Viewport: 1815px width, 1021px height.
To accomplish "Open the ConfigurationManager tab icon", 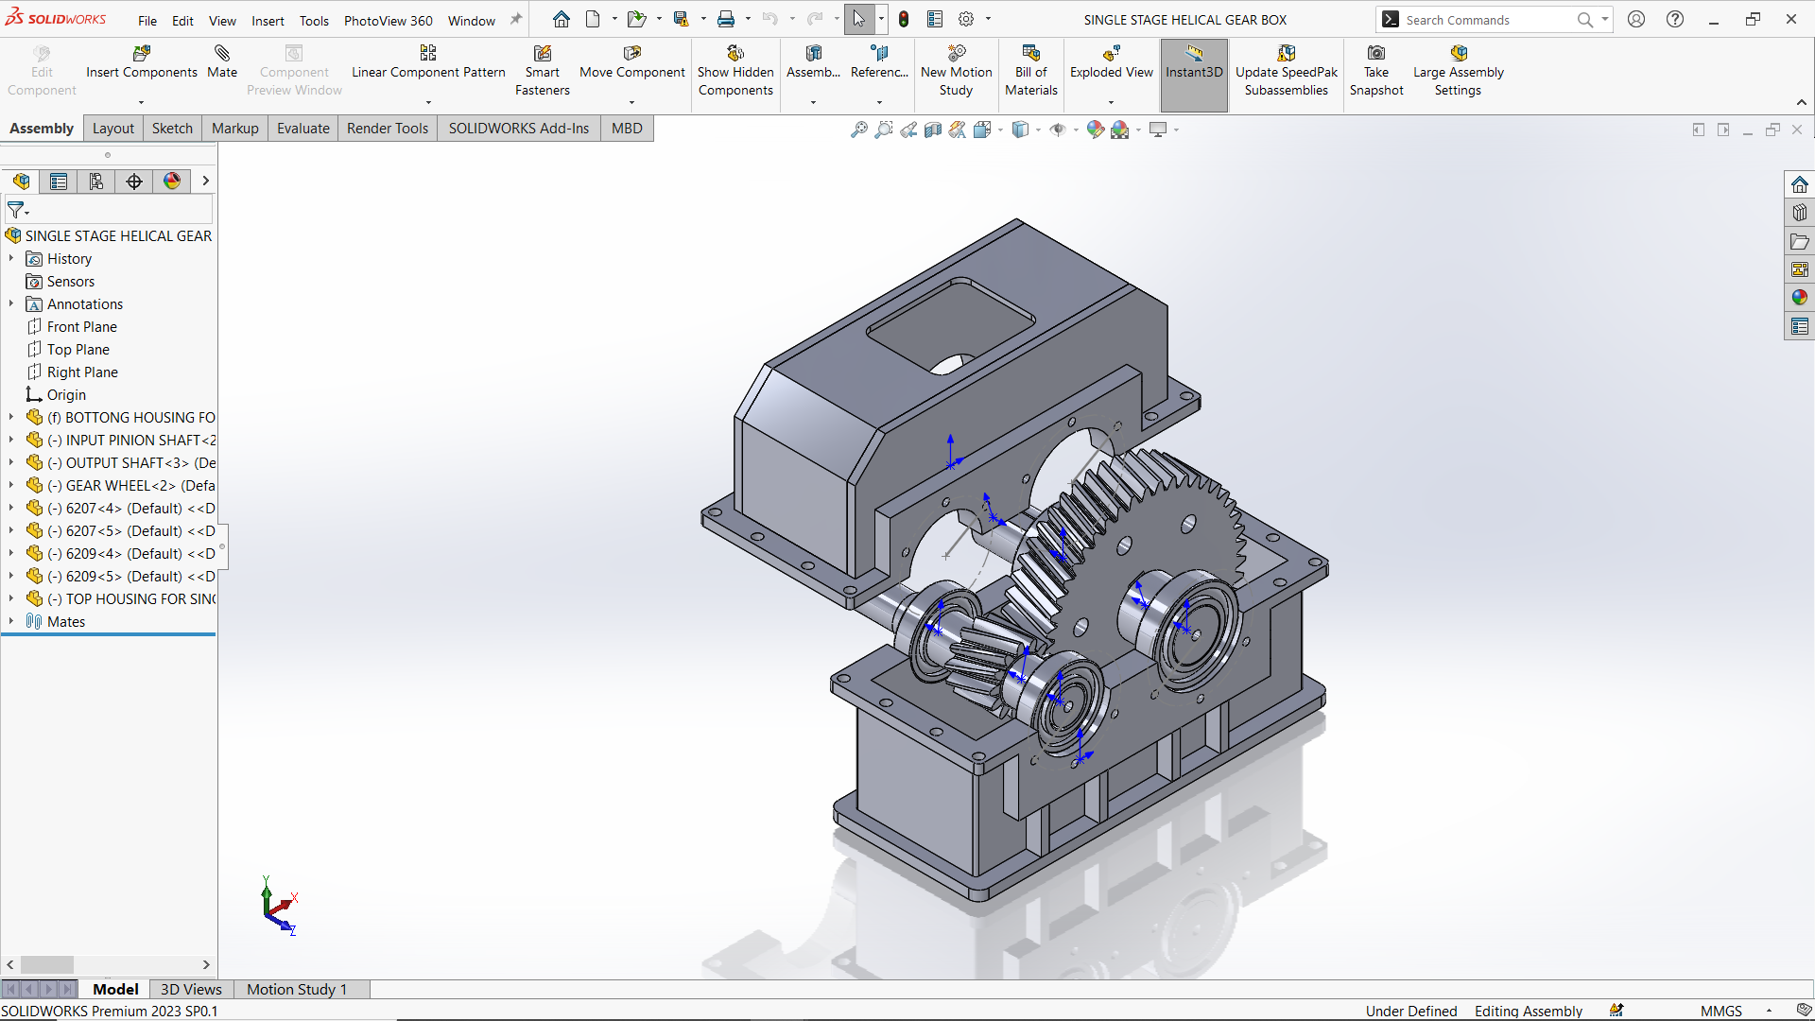I will coord(96,182).
